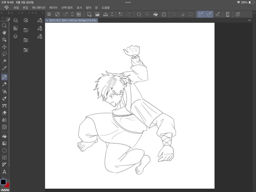256x192 pixels.
Task: Open the tool palette hamburger menu
Action: click(x=3, y=18)
